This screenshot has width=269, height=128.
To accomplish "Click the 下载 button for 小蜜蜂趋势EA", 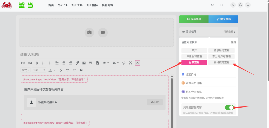I will click(155, 102).
